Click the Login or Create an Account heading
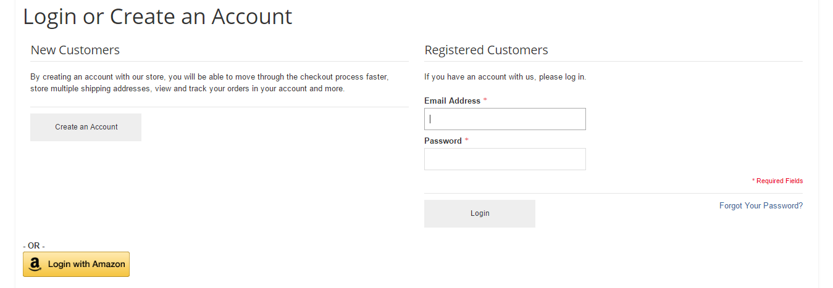 pos(157,17)
